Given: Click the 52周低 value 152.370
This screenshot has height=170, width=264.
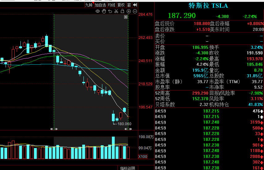Looking at the screenshot, I should click(x=200, y=99).
